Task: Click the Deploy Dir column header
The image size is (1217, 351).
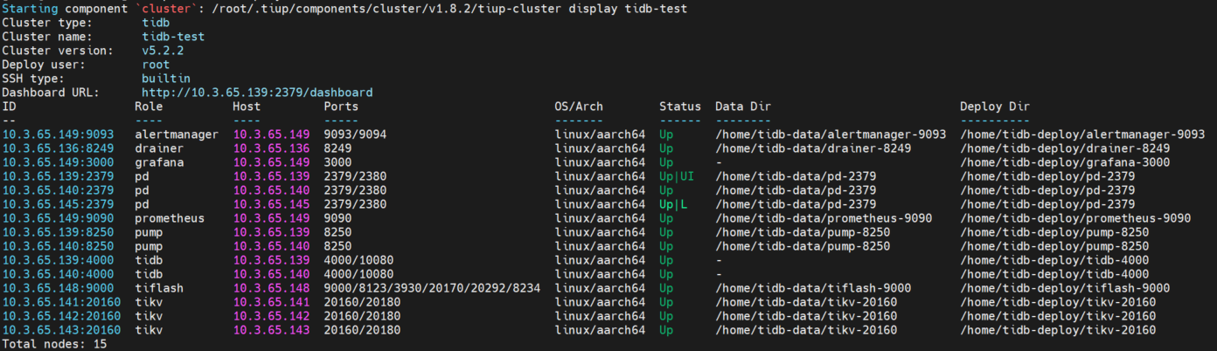Action: tap(995, 107)
